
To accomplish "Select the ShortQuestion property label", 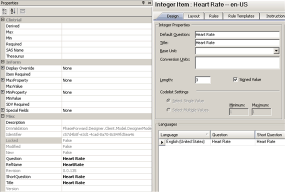I will [x=18, y=176].
